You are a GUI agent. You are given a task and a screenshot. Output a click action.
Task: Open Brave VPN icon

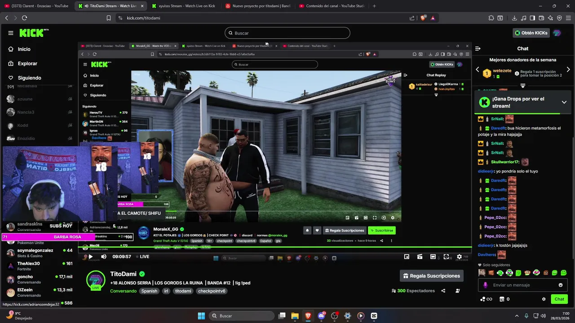(559, 18)
